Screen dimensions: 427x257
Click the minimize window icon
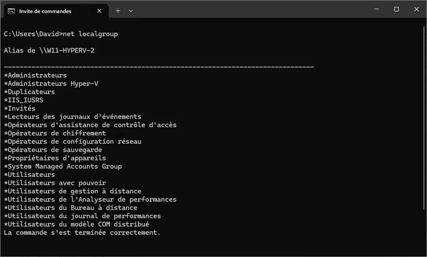tap(376, 9)
